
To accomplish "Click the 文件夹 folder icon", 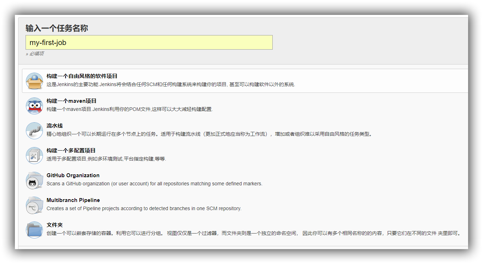I will click(x=34, y=230).
